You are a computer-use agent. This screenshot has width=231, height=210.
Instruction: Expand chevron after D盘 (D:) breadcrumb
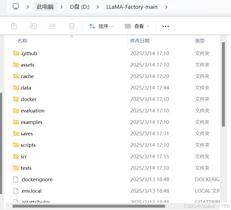98,7
